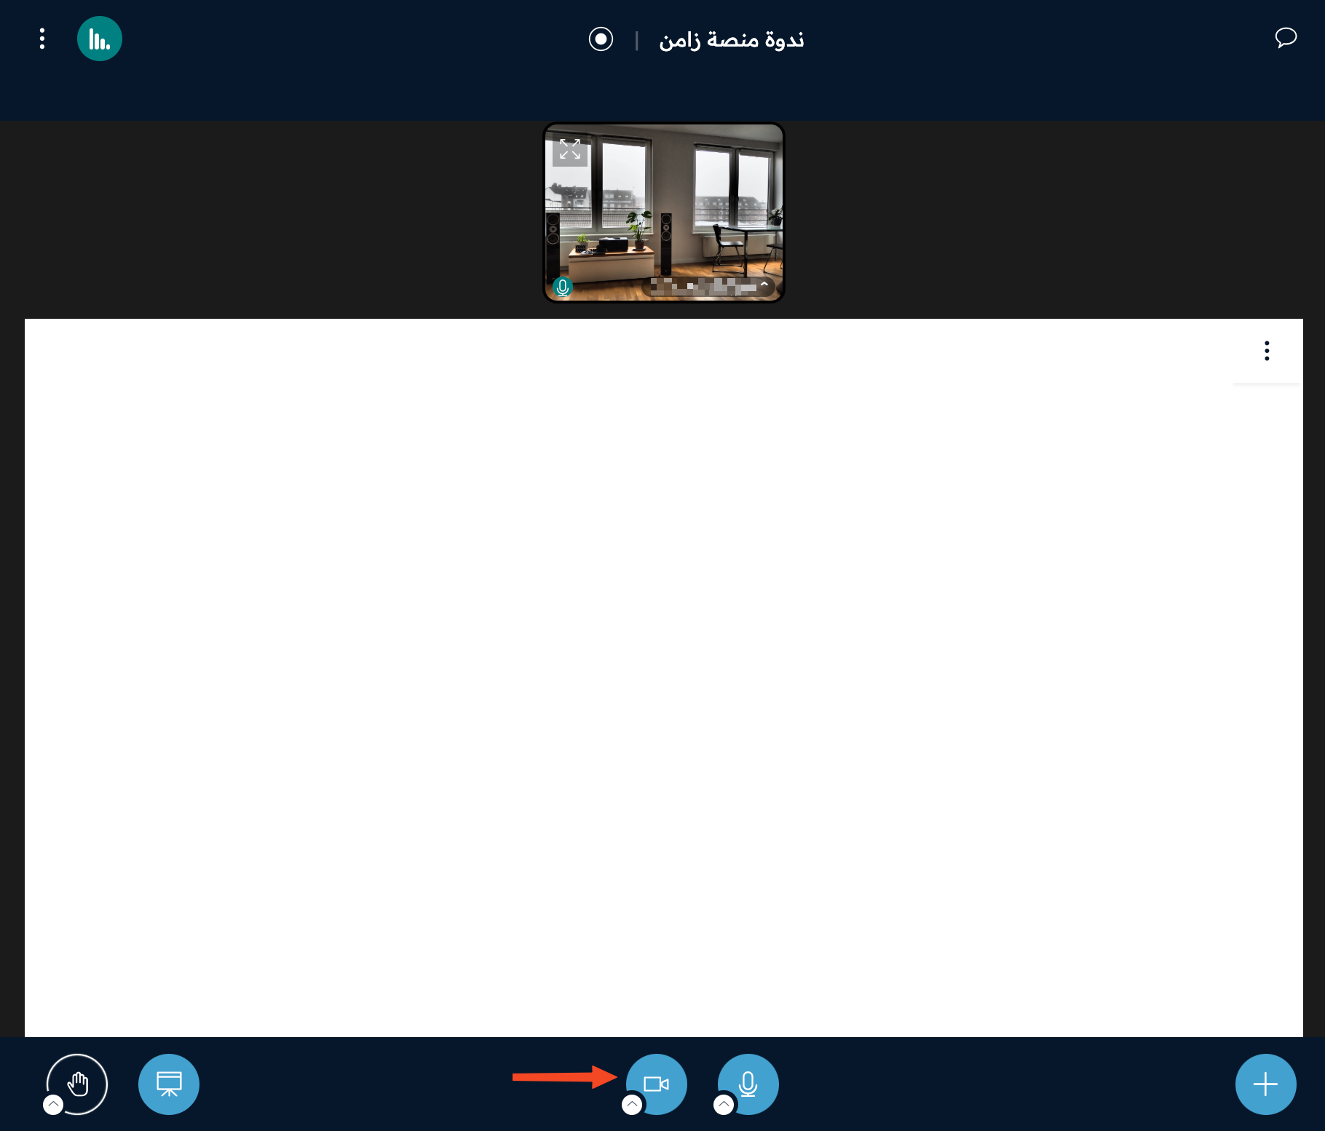Open the webcam user name dropdown
This screenshot has width=1325, height=1131.
(x=710, y=286)
